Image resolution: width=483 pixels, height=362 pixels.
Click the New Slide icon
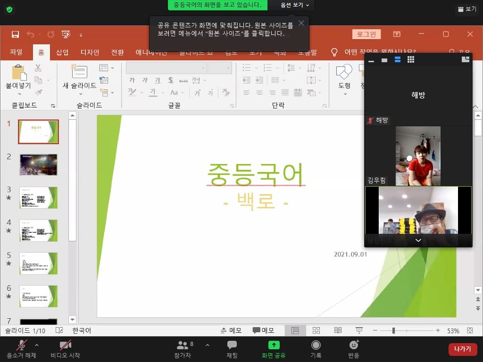point(79,71)
